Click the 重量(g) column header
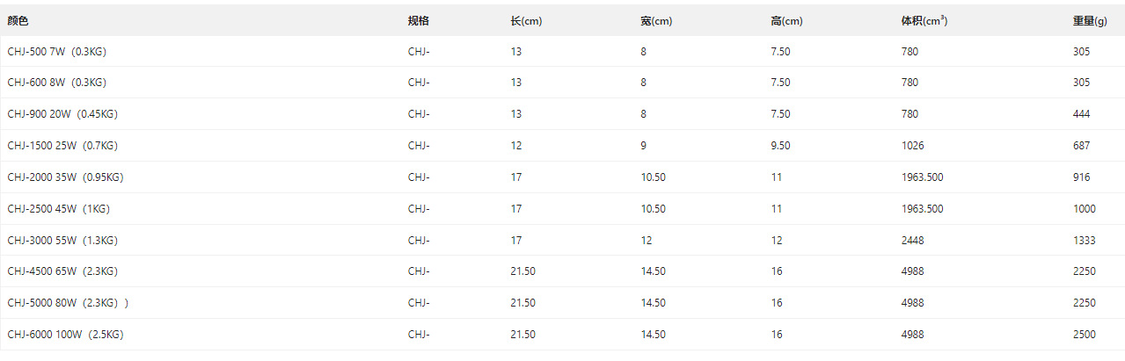 pos(1092,21)
